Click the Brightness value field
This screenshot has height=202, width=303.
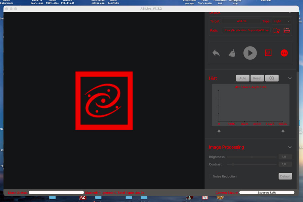(285, 157)
